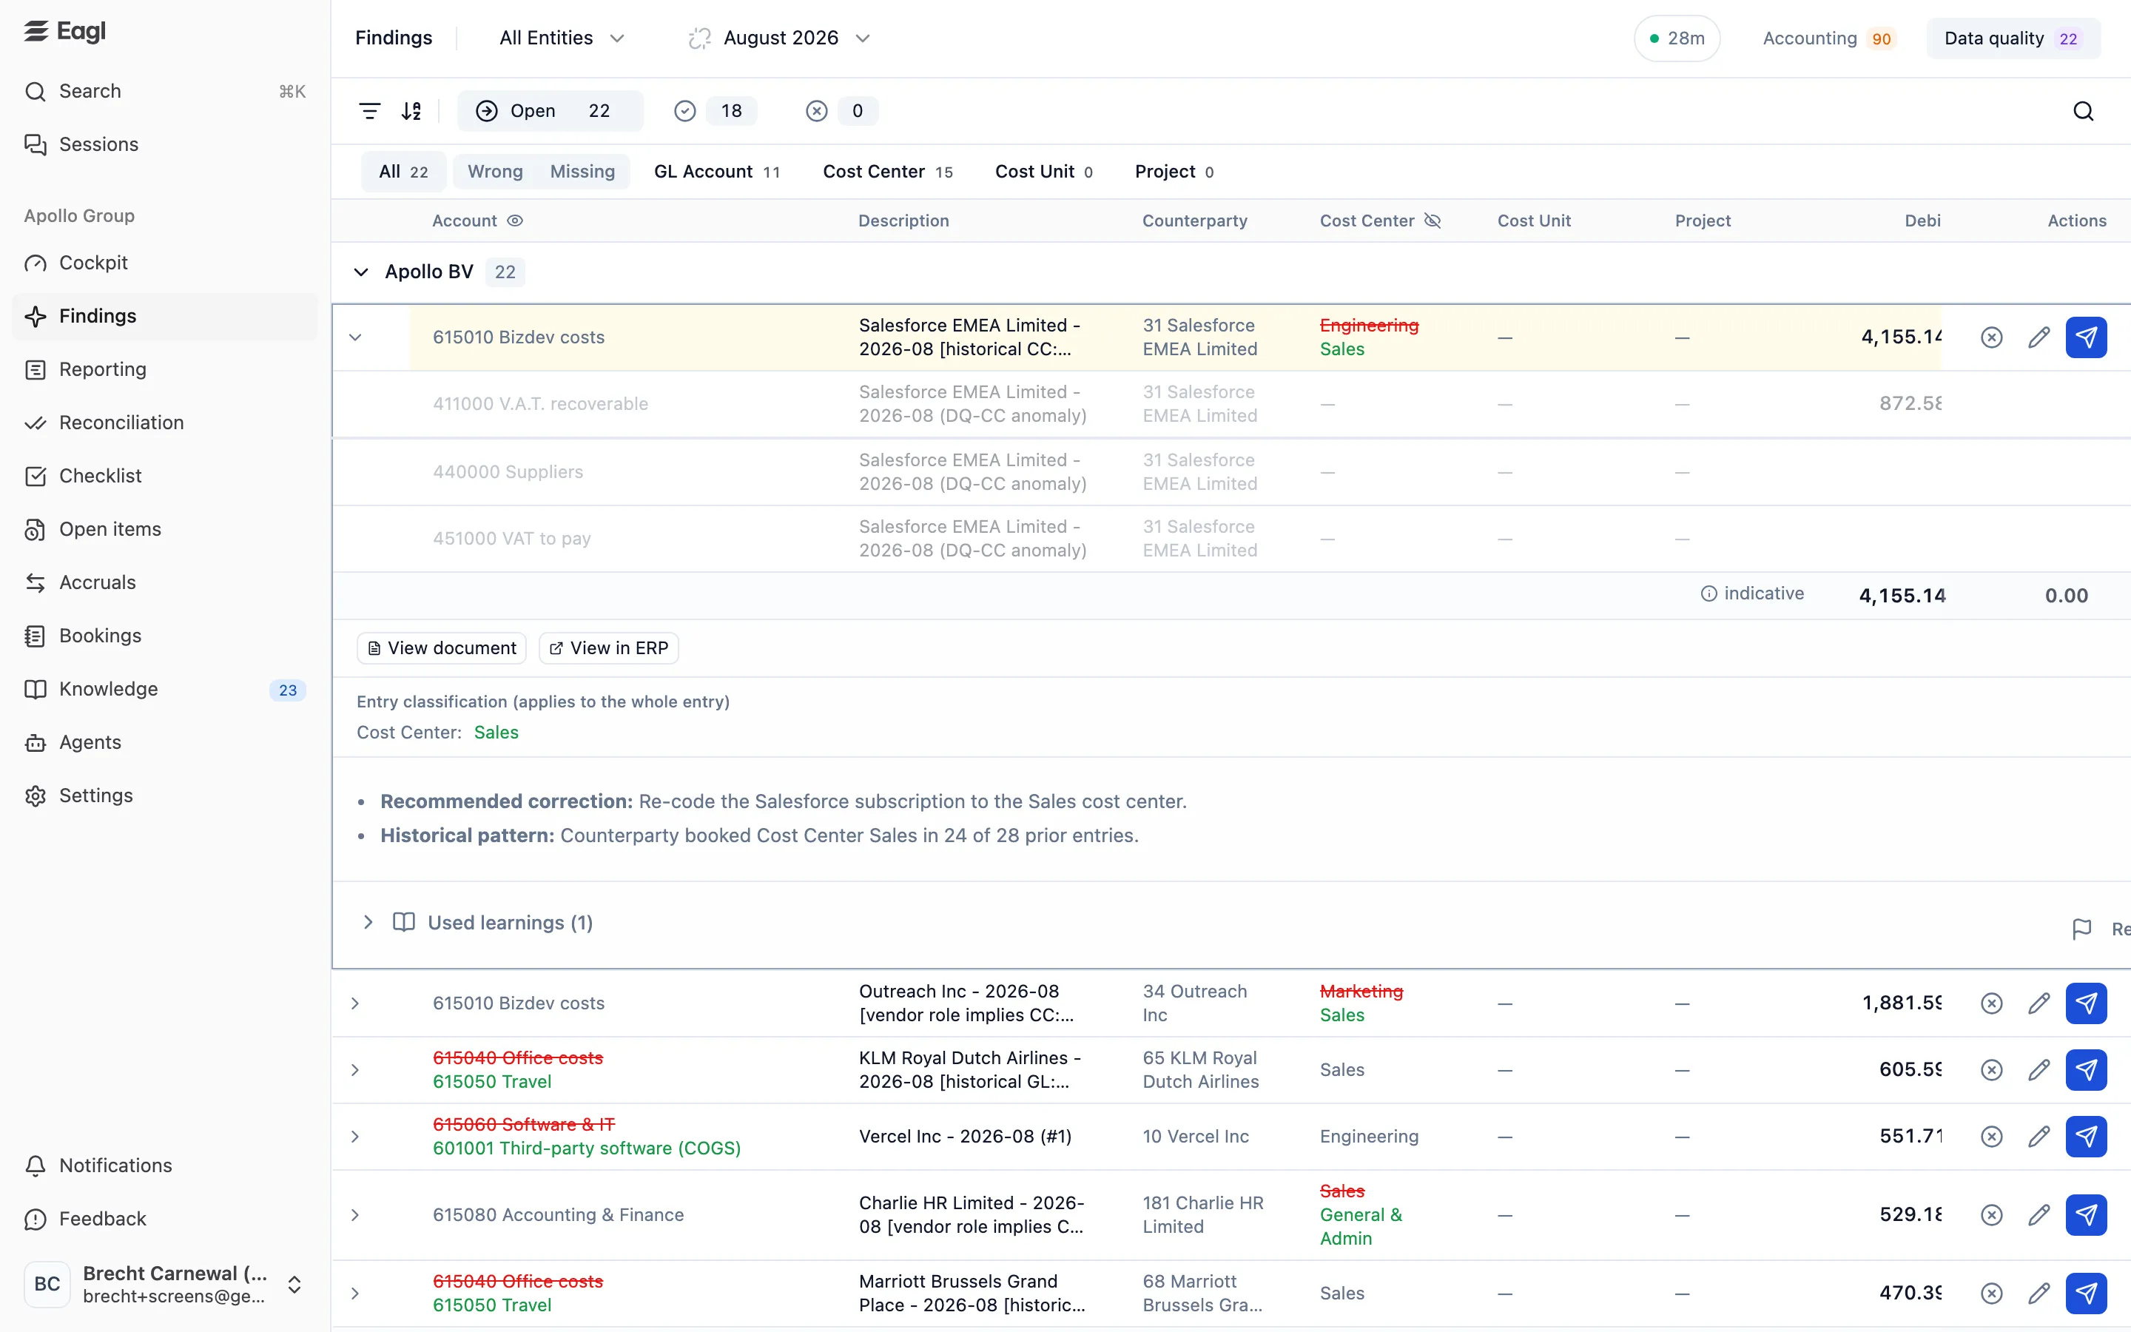Select the Wrong filter toggle
This screenshot has height=1332, width=2131.
pyautogui.click(x=495, y=172)
